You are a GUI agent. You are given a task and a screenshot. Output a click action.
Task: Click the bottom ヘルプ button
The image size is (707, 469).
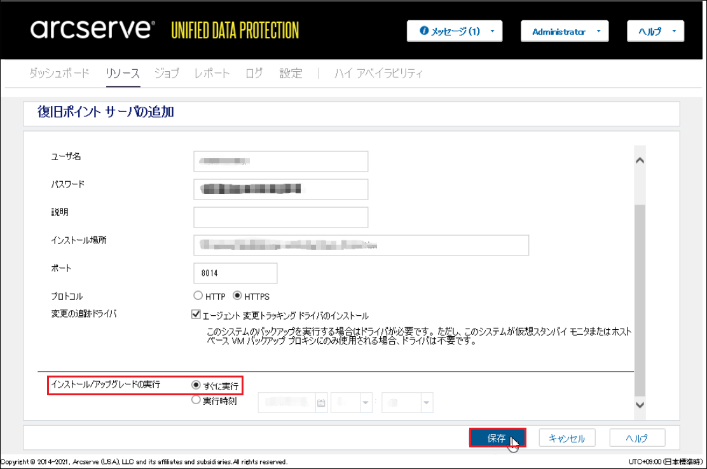[637, 438]
